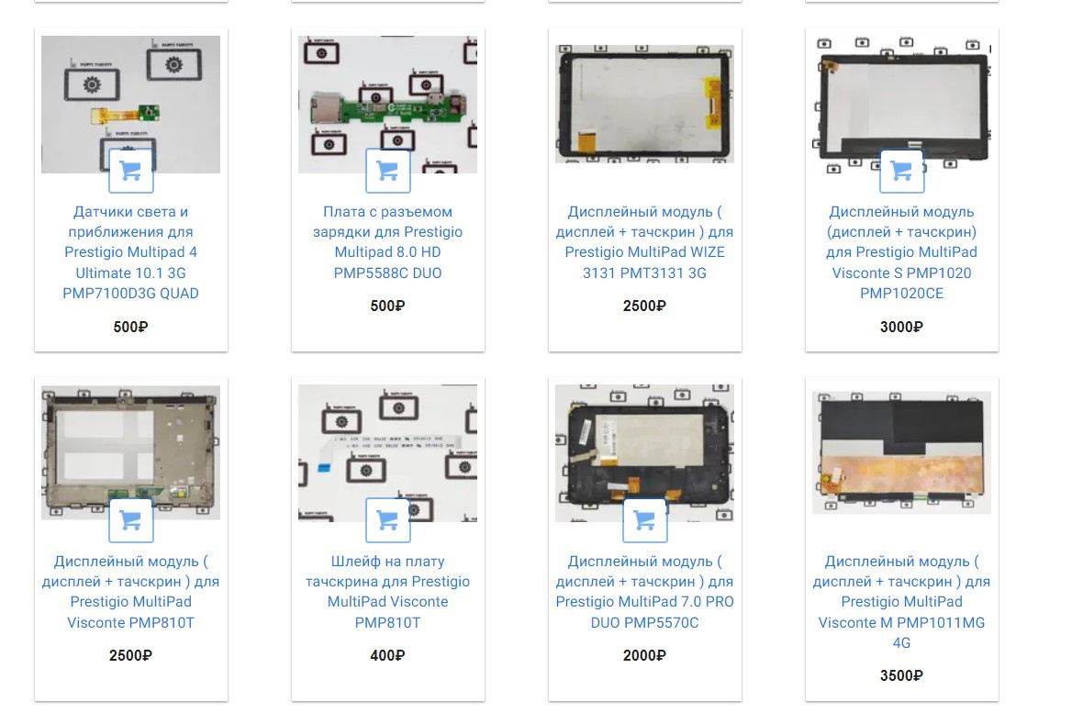View Visconte M PMP1011MG module photo

pyautogui.click(x=901, y=452)
